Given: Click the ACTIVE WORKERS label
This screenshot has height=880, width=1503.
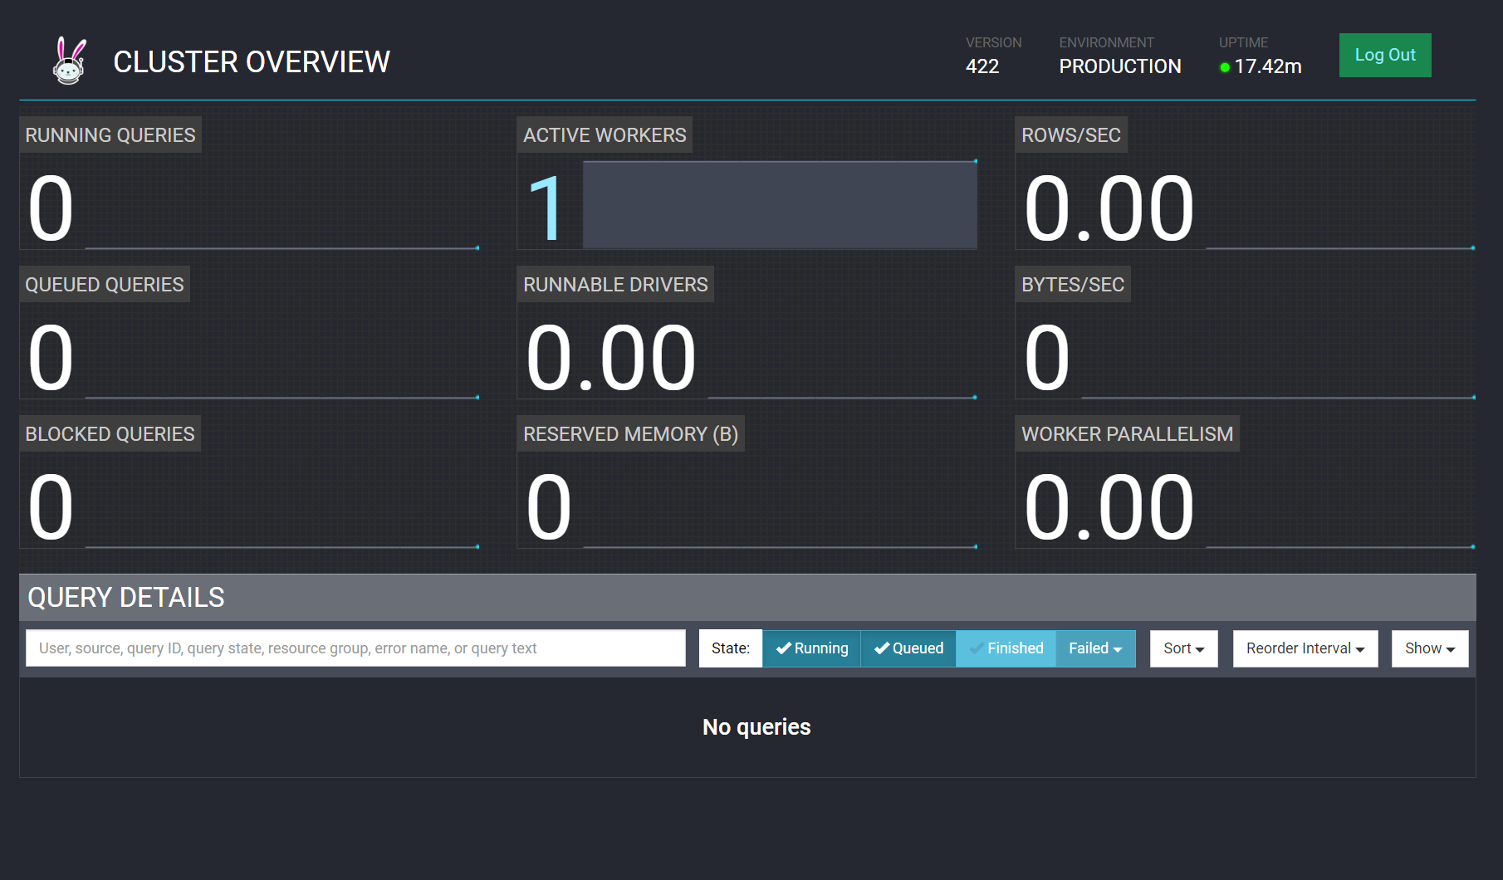Looking at the screenshot, I should [x=605, y=134].
